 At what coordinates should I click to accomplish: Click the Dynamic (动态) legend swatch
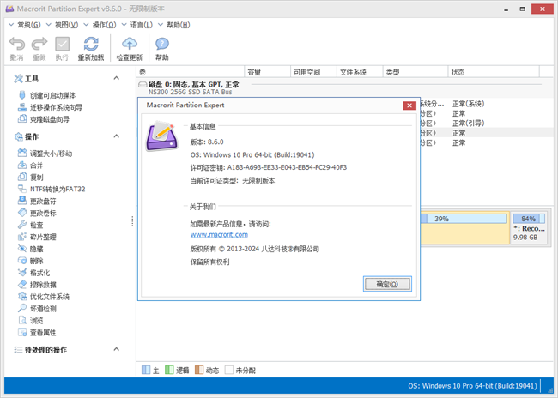click(199, 370)
